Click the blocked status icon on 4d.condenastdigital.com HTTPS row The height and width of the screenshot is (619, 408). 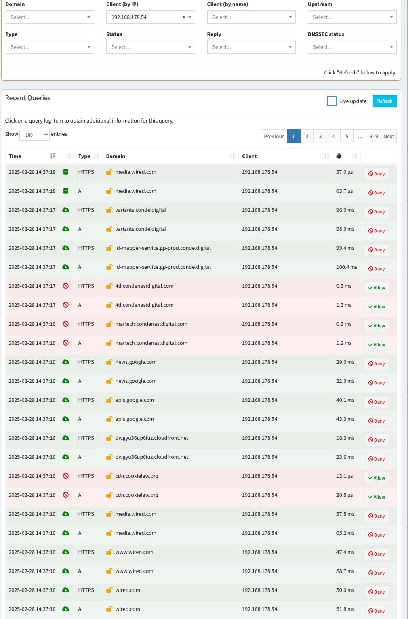click(x=66, y=286)
